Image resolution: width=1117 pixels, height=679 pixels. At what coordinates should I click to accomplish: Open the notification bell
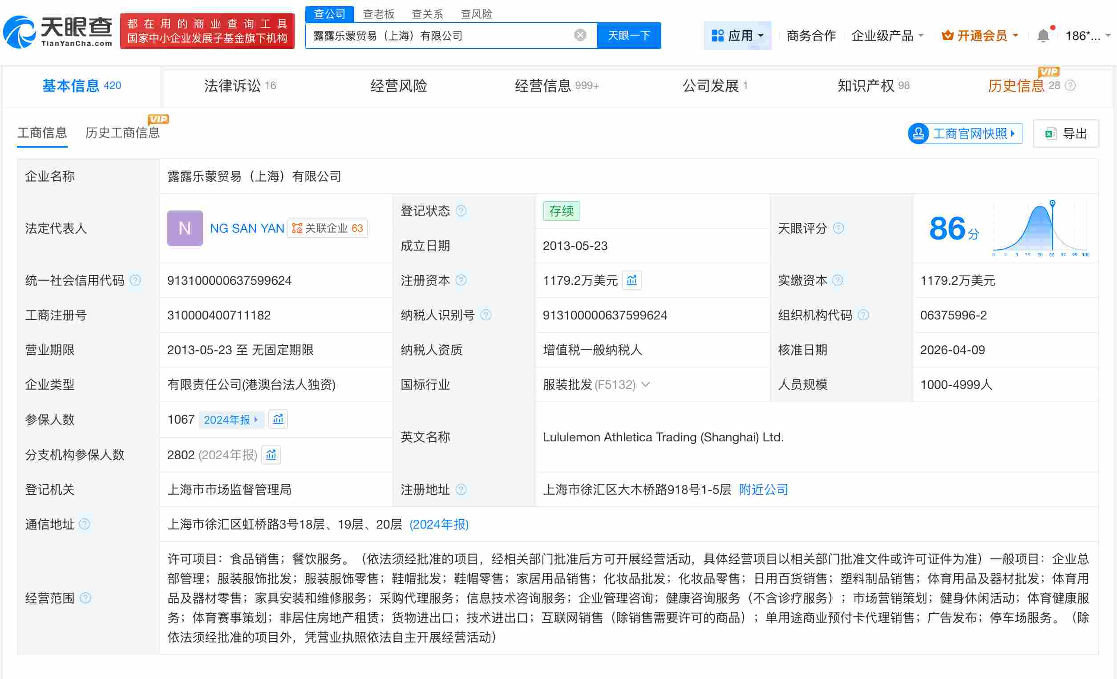(1044, 34)
